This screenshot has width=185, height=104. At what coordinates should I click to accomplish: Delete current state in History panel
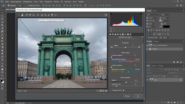(181, 62)
